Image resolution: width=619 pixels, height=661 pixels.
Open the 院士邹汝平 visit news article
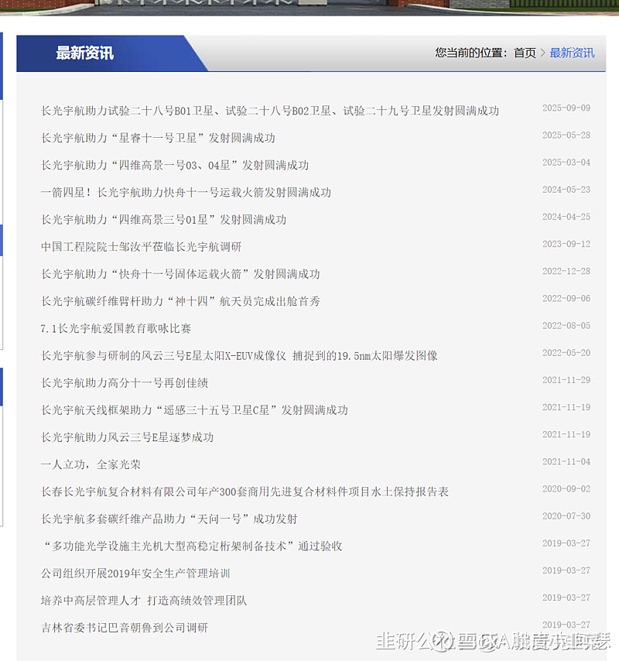click(x=141, y=247)
